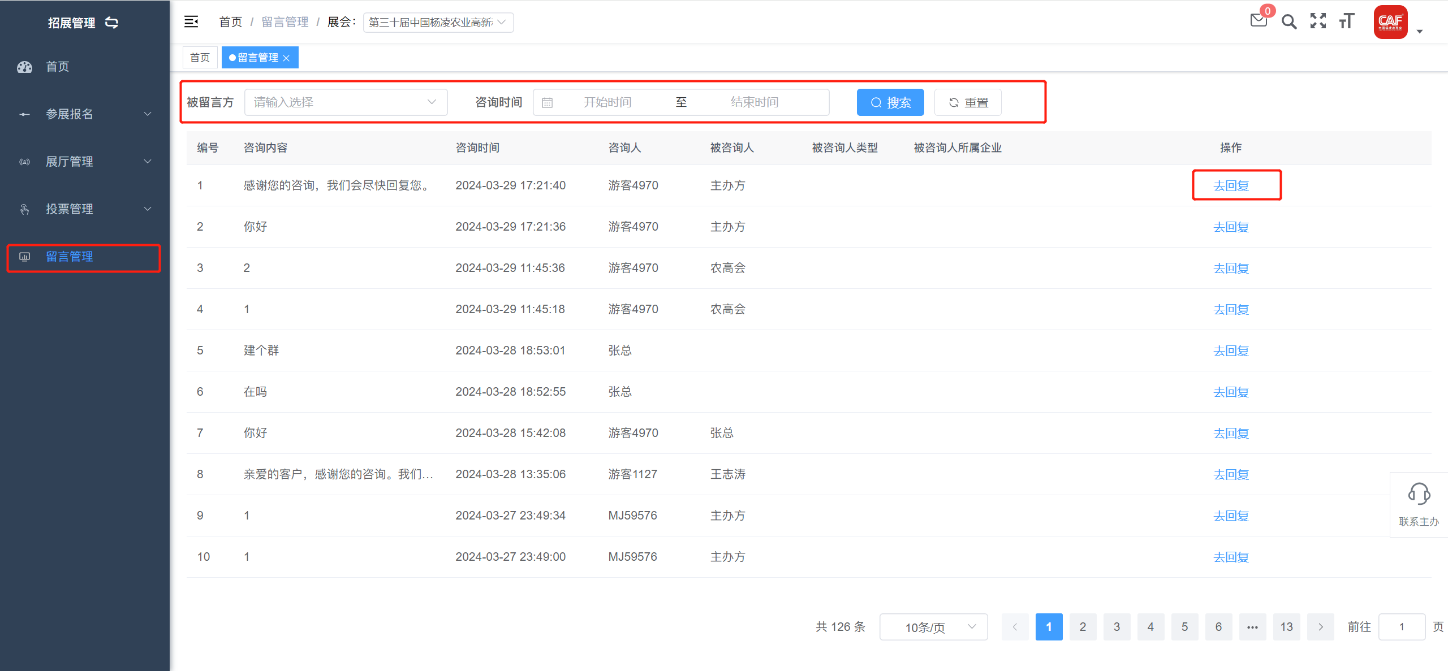The height and width of the screenshot is (671, 1448).
Task: Open the CAF user avatar menu
Action: pos(1390,23)
